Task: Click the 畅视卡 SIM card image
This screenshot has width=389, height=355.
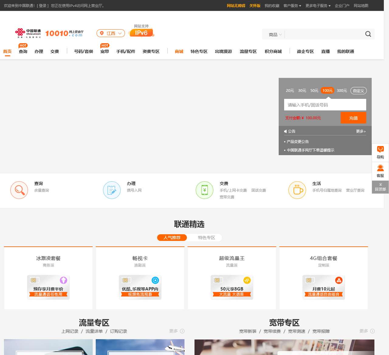Action: point(140,287)
